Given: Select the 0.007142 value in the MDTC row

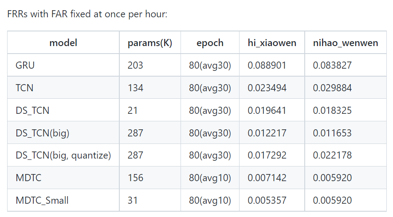Looking at the screenshot, I should [x=267, y=178].
